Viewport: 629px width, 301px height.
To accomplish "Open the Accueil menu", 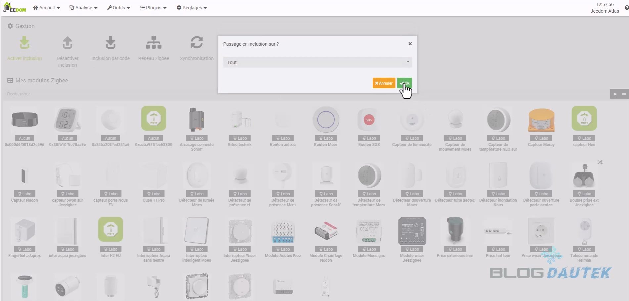I will coord(46,8).
